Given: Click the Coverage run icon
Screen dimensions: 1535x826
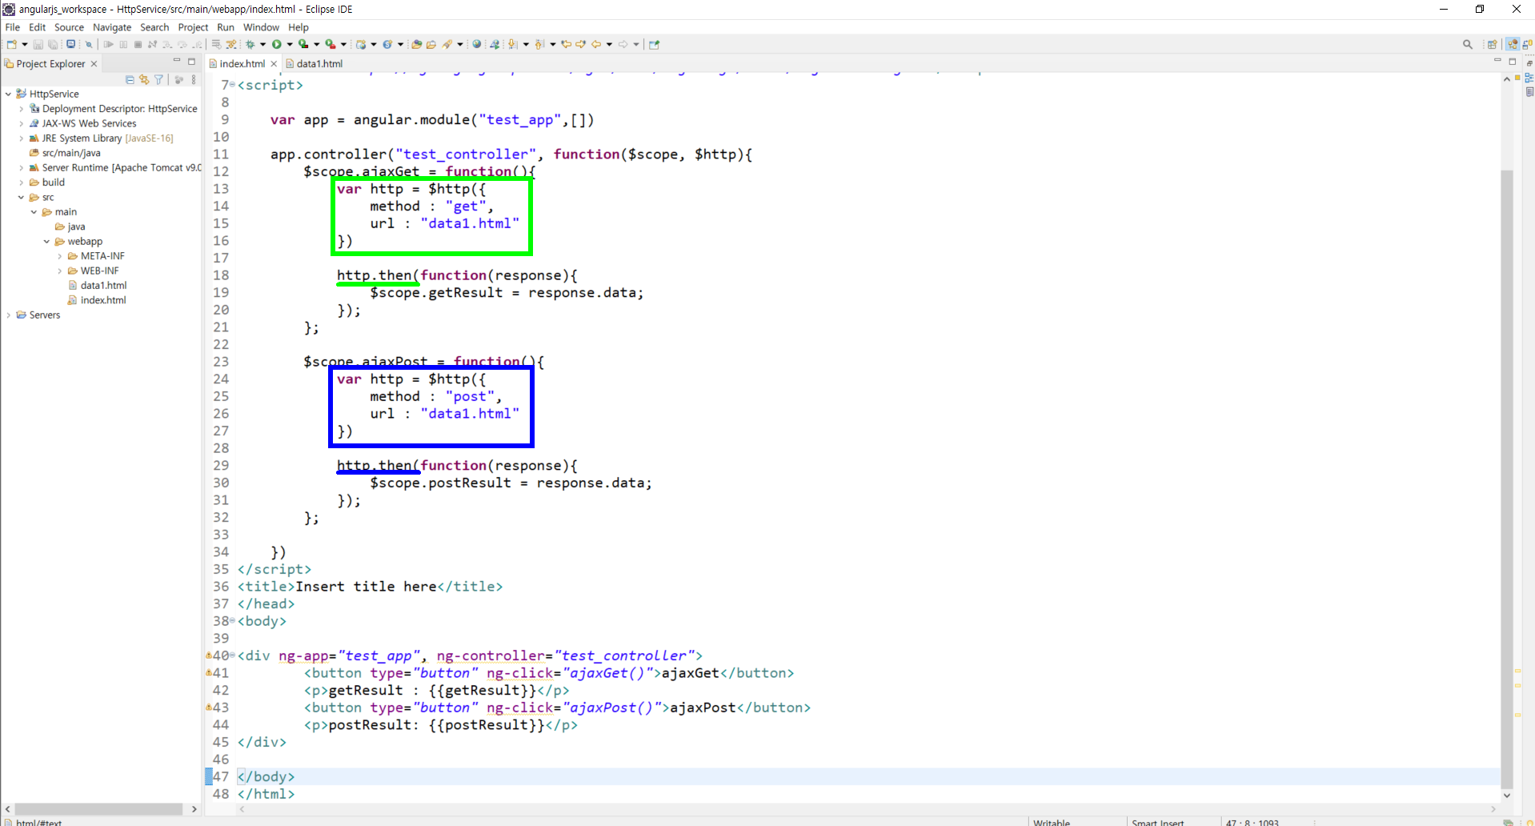Looking at the screenshot, I should pos(303,45).
